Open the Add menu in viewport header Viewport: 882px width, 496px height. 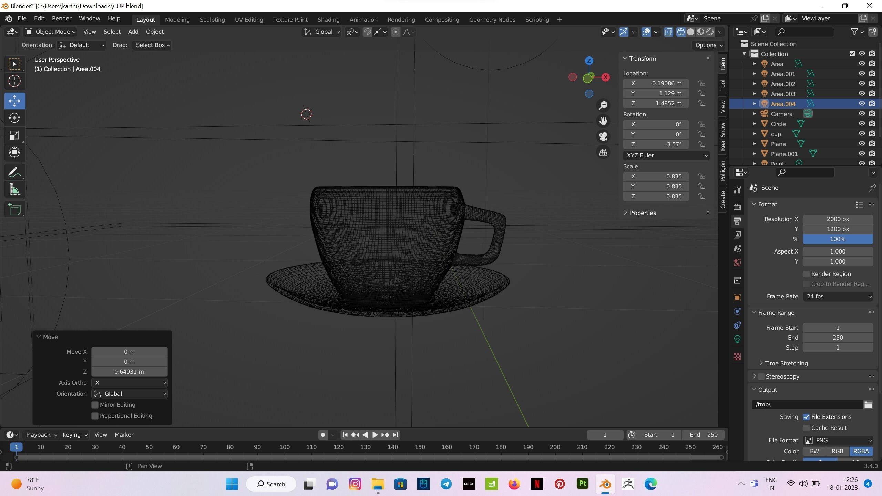click(133, 32)
